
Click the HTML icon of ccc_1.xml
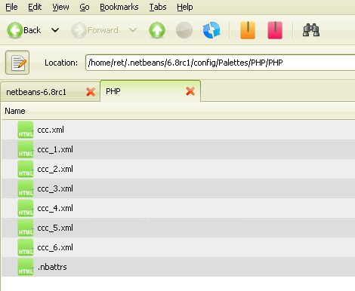pos(26,149)
